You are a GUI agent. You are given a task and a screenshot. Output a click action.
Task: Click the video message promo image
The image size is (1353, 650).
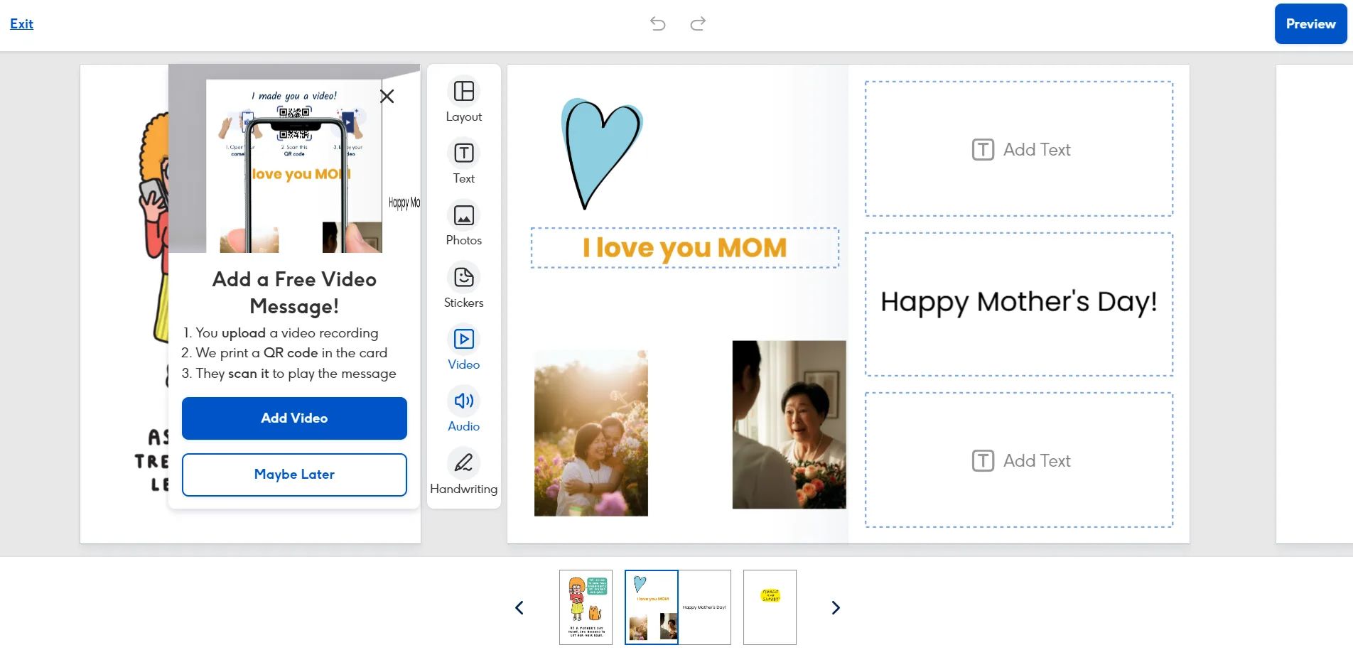294,158
